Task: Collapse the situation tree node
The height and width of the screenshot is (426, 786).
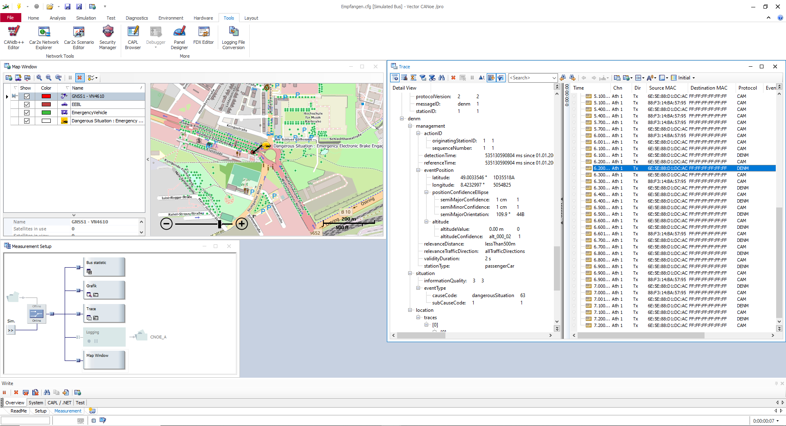Action: tap(410, 273)
